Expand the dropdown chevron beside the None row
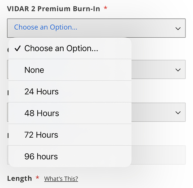Viewport: 193px width, 188px height. [178, 70]
